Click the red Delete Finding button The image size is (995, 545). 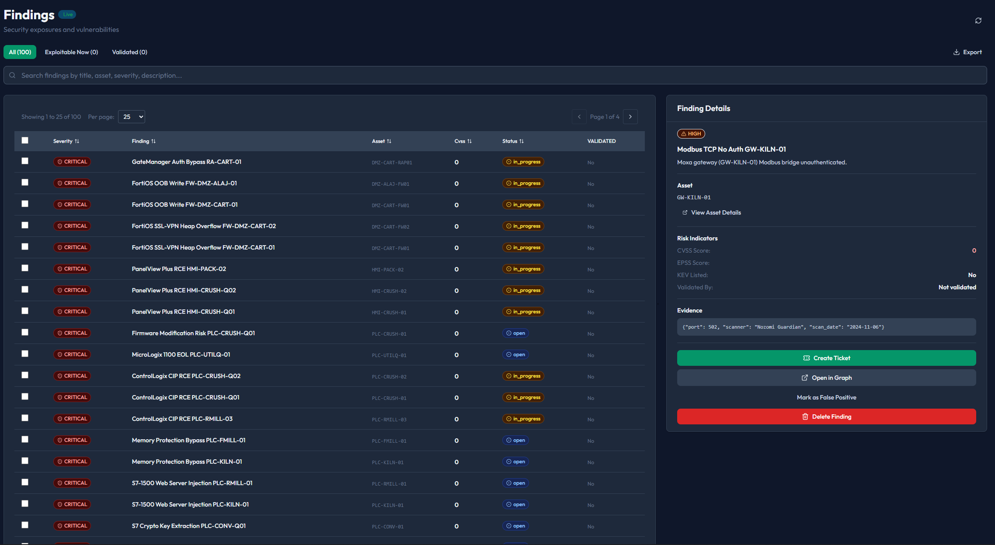826,417
